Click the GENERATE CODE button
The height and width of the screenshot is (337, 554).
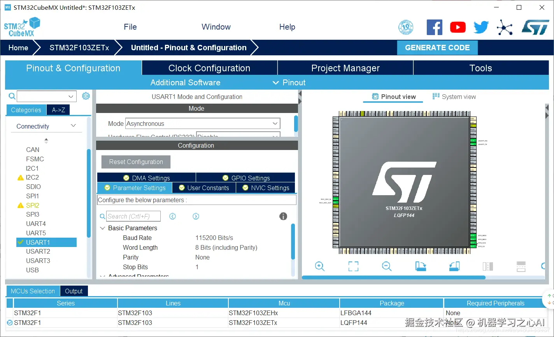click(437, 48)
